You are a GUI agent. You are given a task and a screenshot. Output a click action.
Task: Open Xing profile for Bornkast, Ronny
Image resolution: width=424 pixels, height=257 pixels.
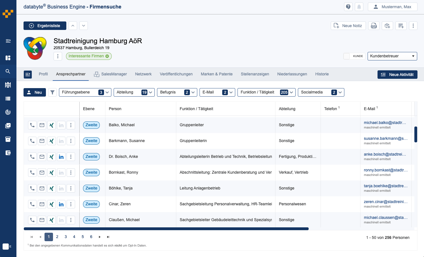[x=52, y=173]
